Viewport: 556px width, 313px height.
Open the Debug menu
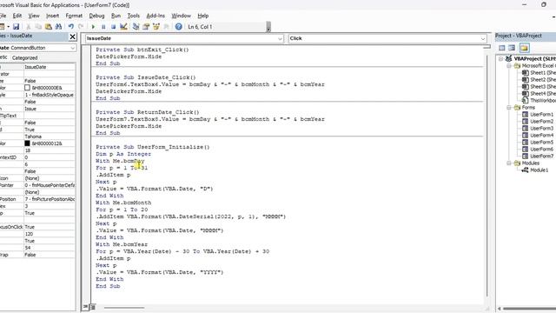pyautogui.click(x=96, y=16)
